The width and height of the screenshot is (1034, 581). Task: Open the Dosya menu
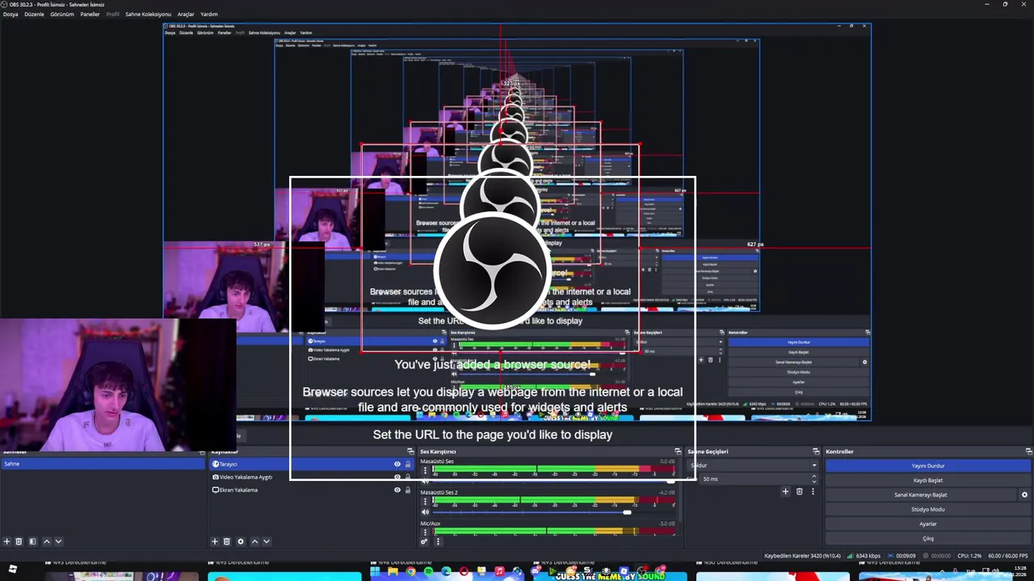[11, 14]
